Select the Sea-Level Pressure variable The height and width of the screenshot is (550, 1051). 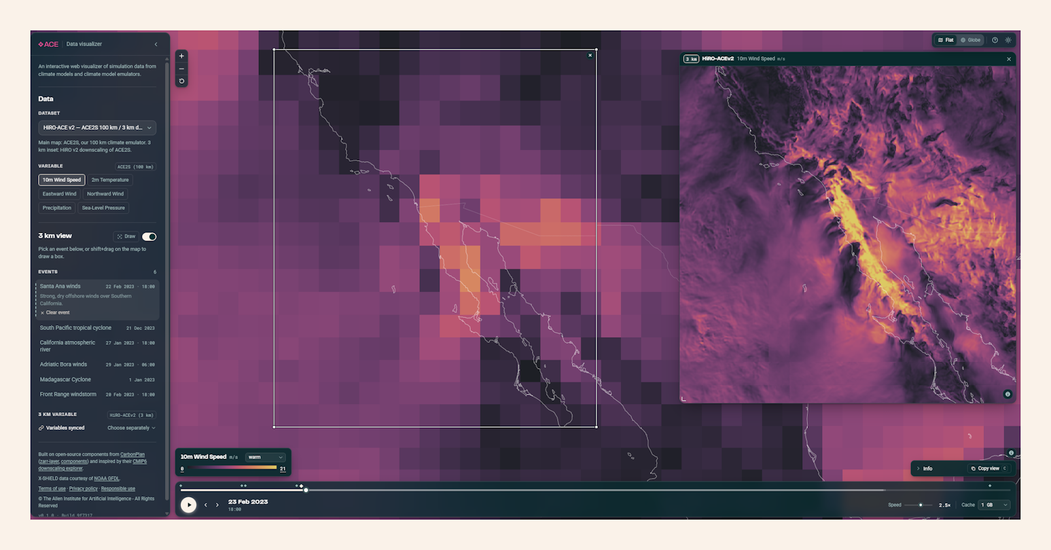tap(103, 208)
